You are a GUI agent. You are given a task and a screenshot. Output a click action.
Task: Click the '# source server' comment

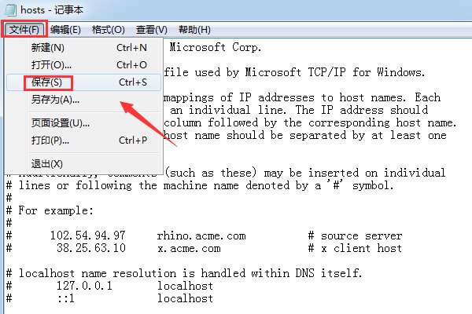tap(356, 235)
